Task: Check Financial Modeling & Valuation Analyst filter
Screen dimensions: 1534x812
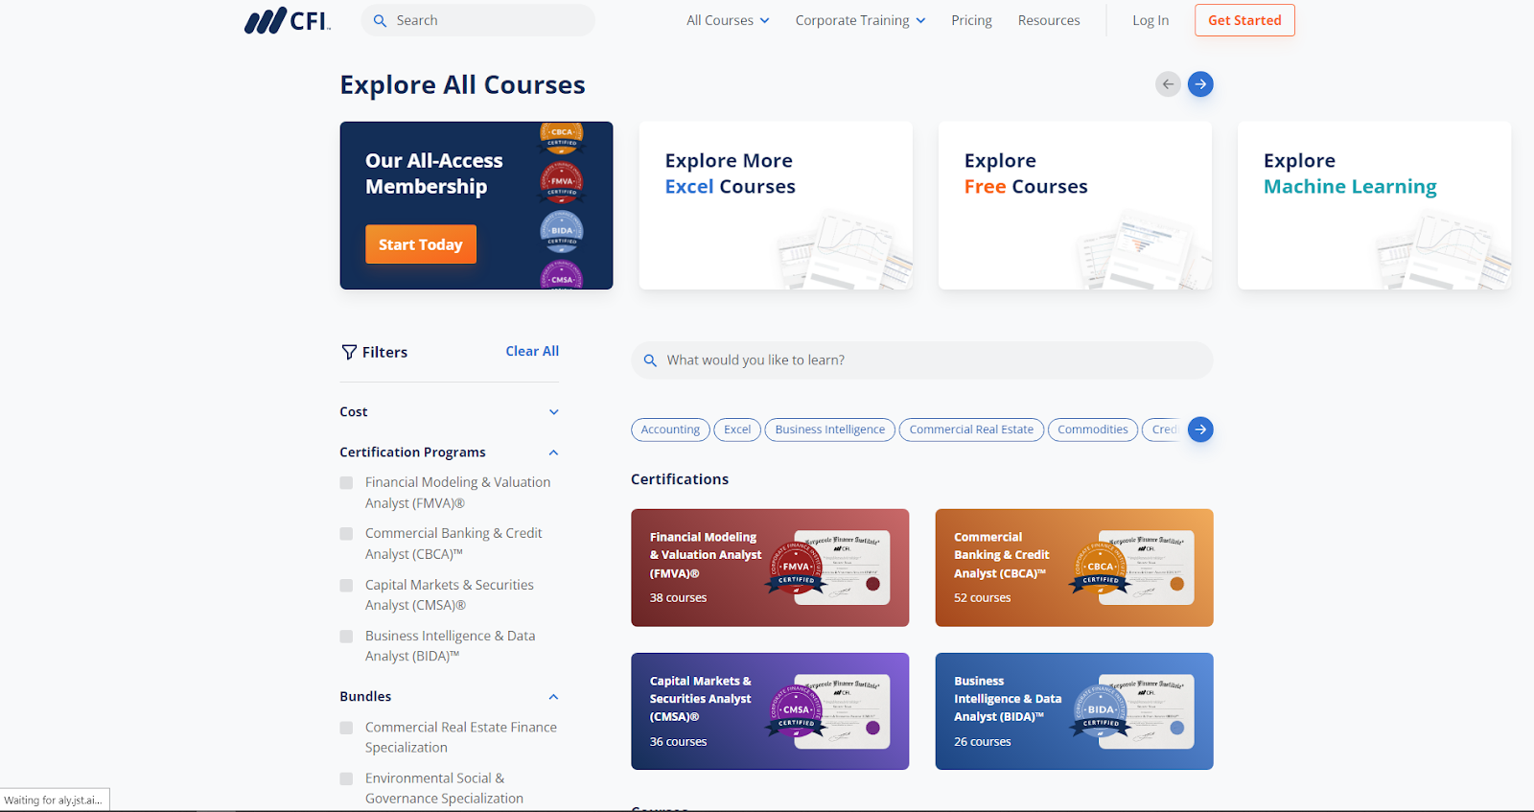Action: pos(346,483)
